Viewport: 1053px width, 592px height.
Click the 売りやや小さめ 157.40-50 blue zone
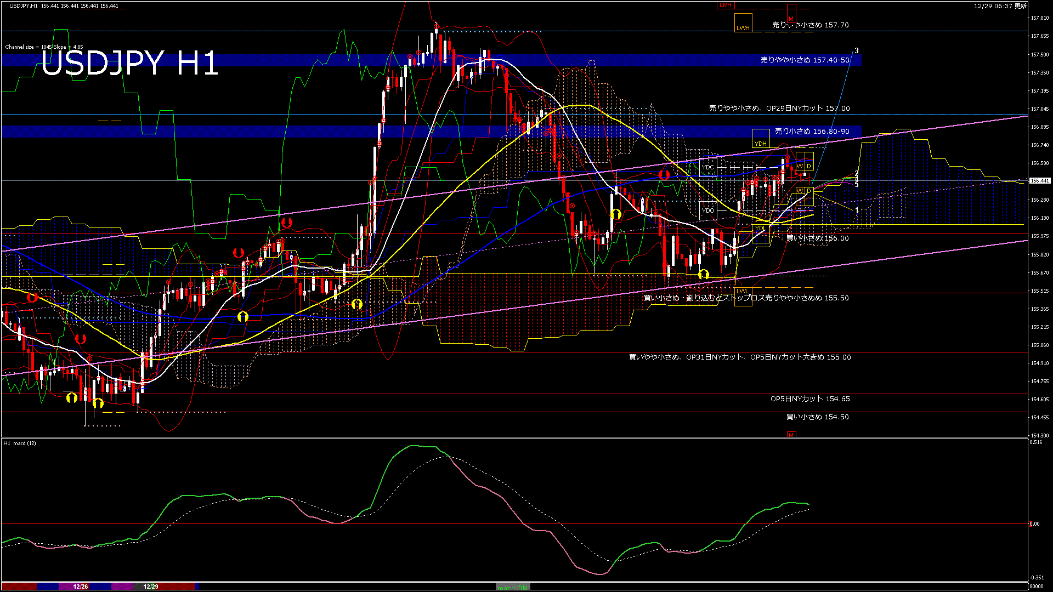pyautogui.click(x=805, y=60)
